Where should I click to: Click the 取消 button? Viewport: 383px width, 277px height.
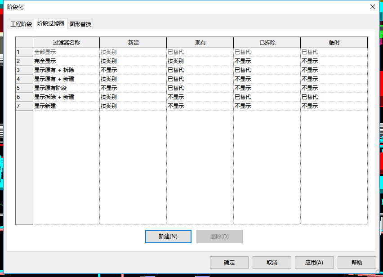click(272, 262)
